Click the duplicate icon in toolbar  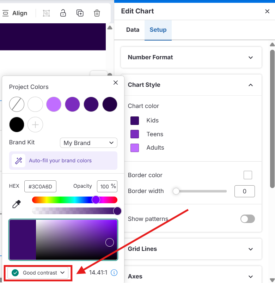(80, 13)
